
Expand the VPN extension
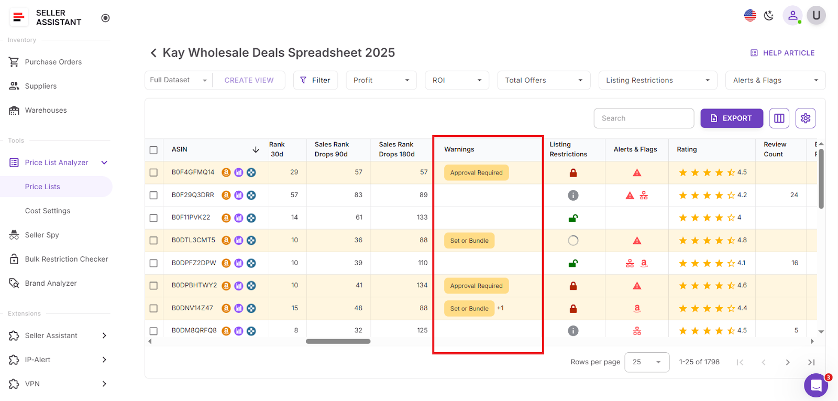pyautogui.click(x=104, y=384)
